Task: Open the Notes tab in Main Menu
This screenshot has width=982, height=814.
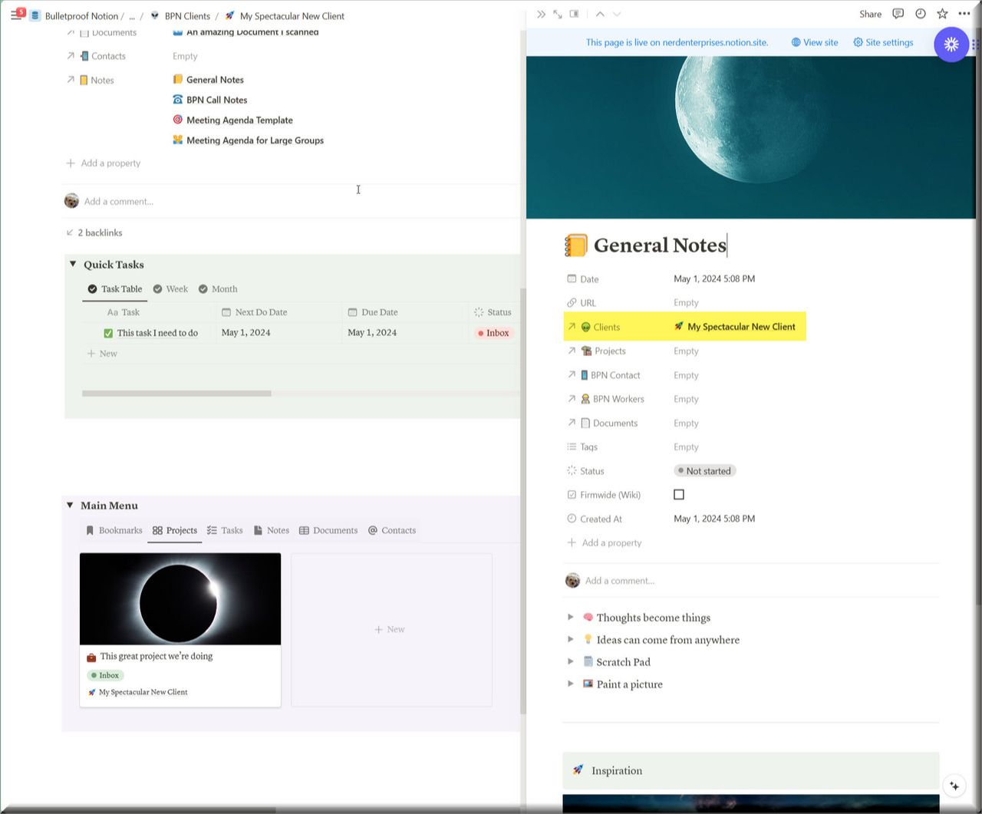Action: coord(272,530)
